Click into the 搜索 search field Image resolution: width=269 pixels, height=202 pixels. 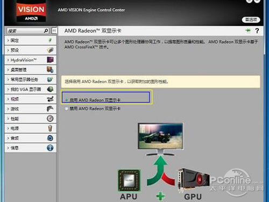pyautogui.click(x=25, y=31)
